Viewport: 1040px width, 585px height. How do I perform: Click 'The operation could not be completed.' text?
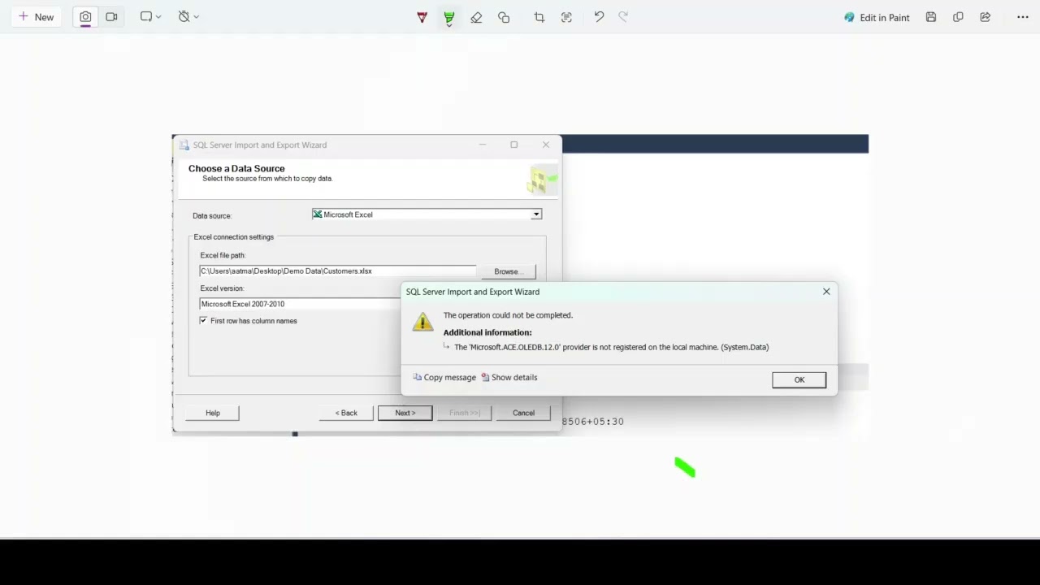coord(508,315)
